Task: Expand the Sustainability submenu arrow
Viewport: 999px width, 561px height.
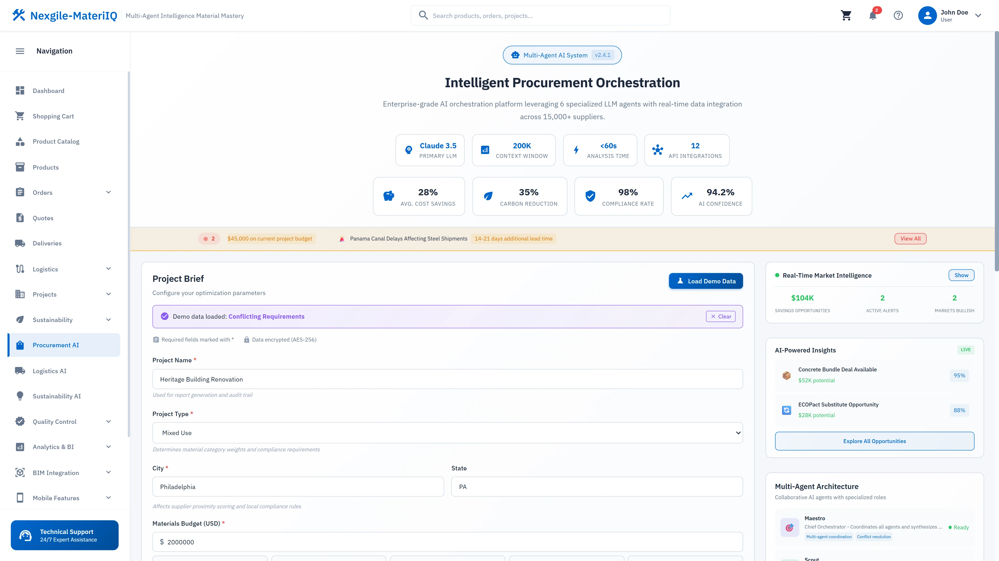Action: click(108, 320)
